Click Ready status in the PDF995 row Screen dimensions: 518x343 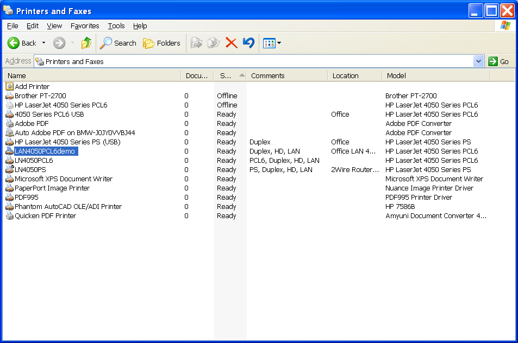click(x=226, y=197)
